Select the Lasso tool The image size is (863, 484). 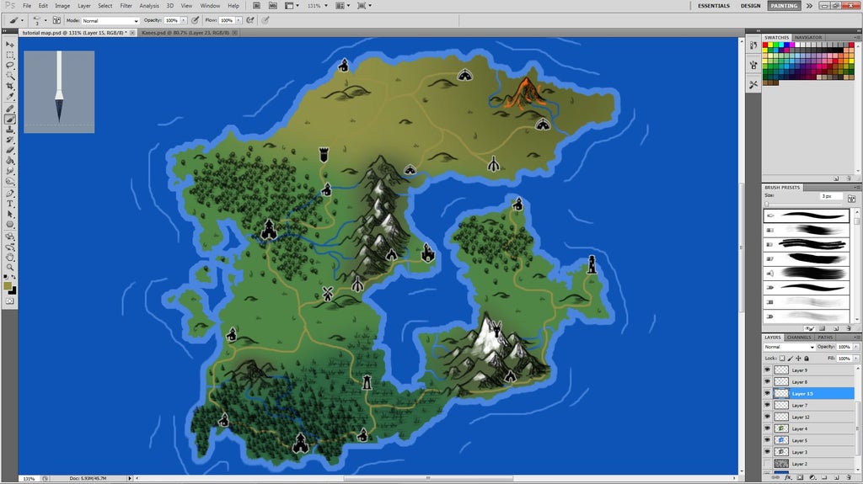(x=10, y=66)
